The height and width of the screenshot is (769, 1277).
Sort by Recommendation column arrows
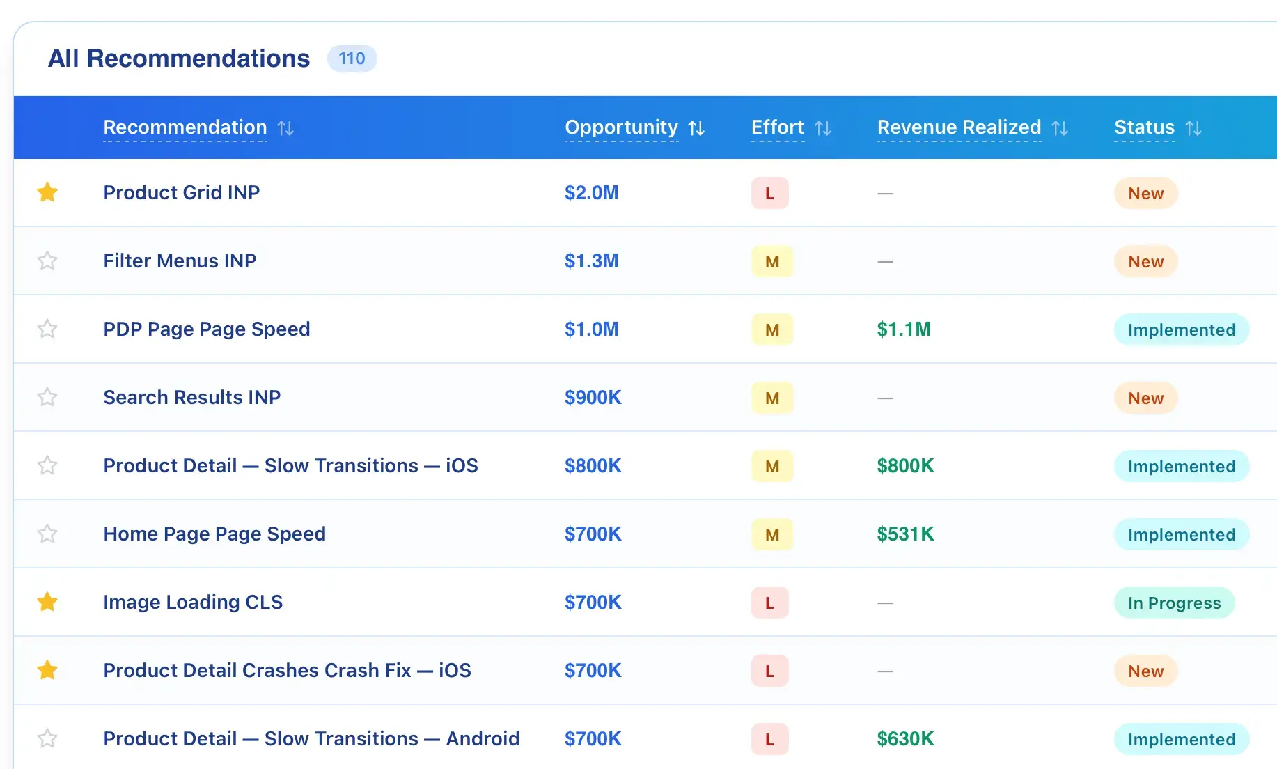tap(285, 128)
